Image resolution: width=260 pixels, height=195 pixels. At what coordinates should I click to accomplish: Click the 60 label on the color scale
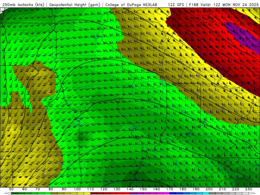(25, 189)
